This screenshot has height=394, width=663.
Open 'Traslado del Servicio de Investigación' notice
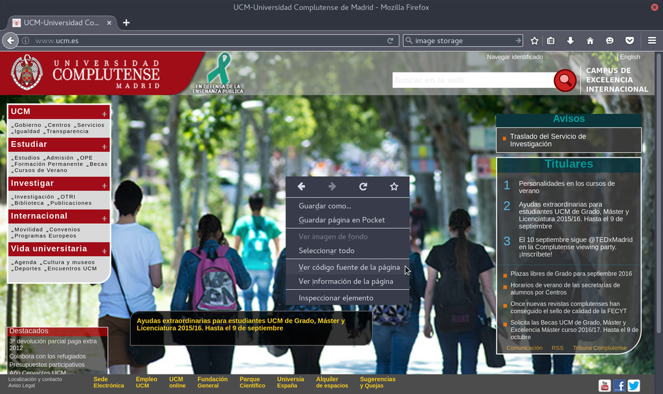pos(548,140)
